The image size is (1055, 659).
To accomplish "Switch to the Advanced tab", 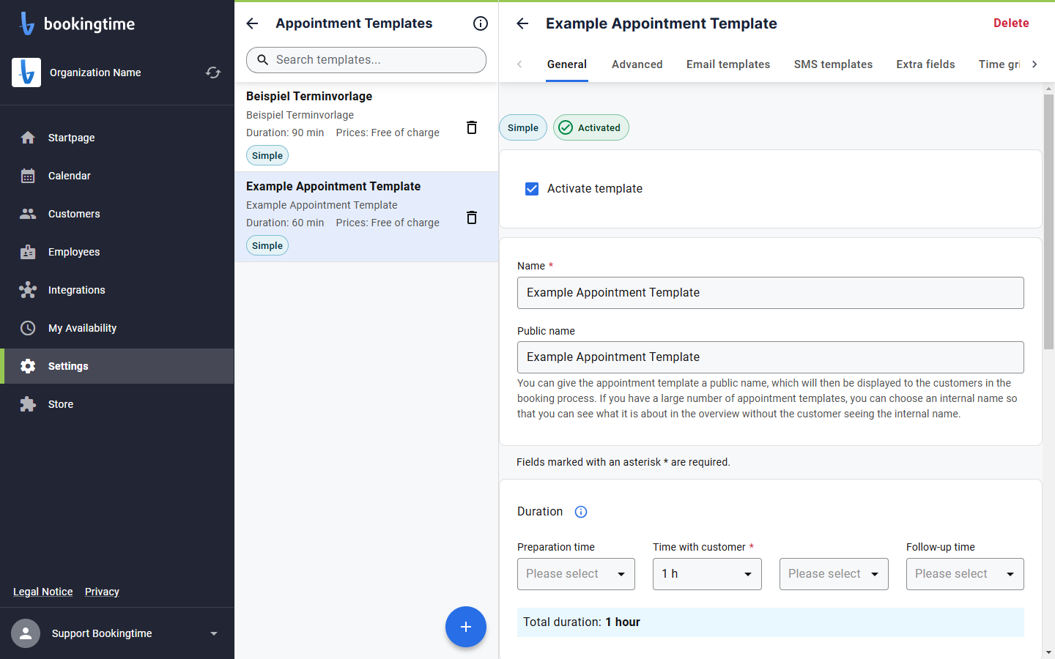I will (637, 64).
